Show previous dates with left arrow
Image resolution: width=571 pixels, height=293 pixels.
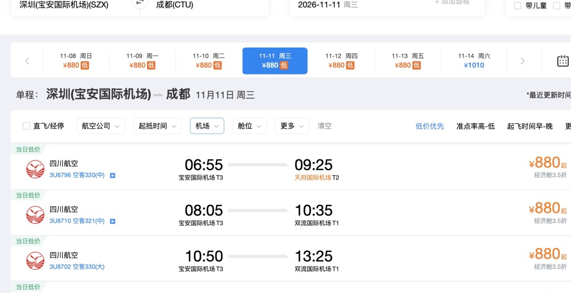(27, 61)
